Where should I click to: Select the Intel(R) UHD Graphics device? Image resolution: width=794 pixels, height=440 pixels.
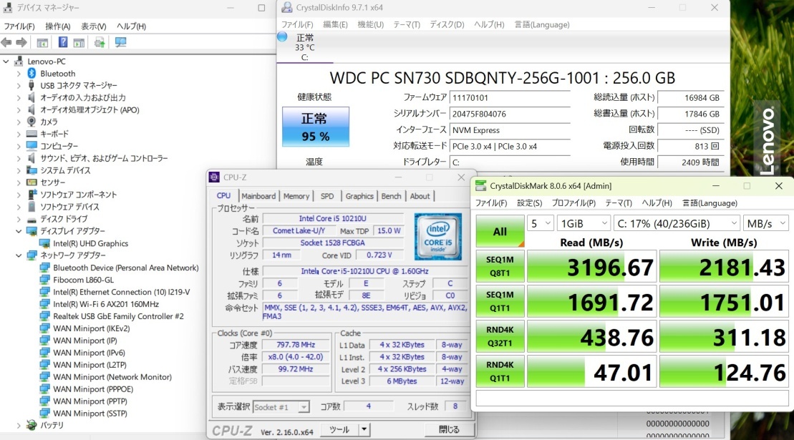90,243
